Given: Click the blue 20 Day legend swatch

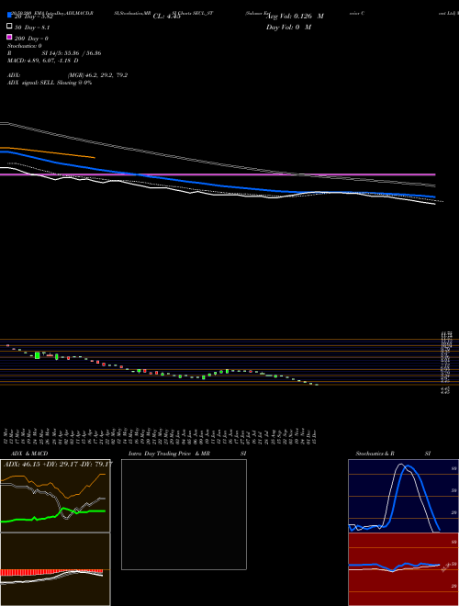Looking at the screenshot, I should tap(9, 15).
